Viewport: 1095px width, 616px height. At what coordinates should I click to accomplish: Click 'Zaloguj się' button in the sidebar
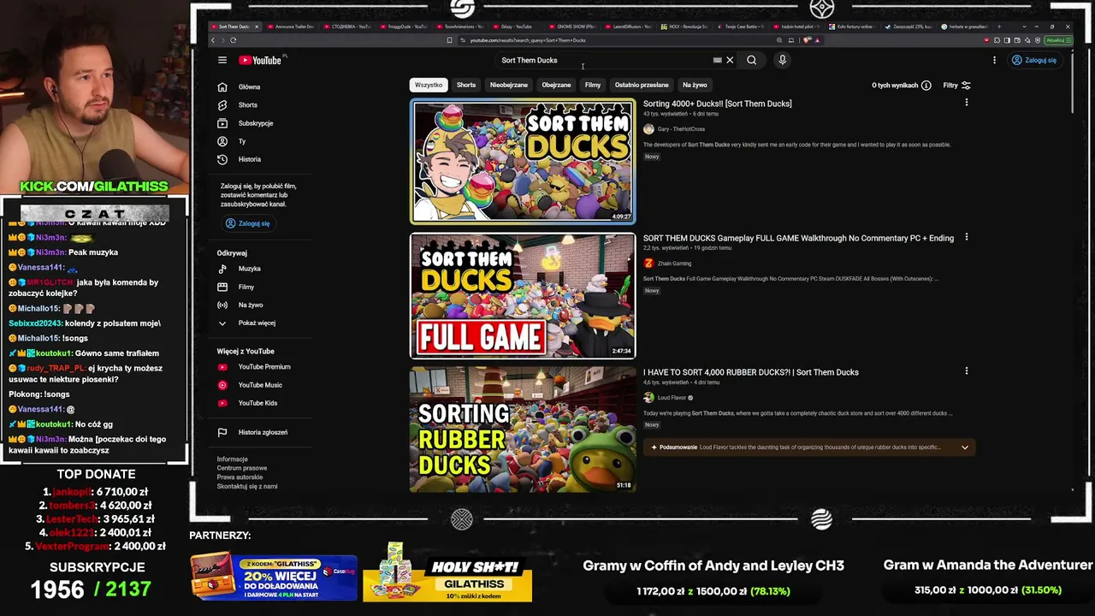pos(247,223)
